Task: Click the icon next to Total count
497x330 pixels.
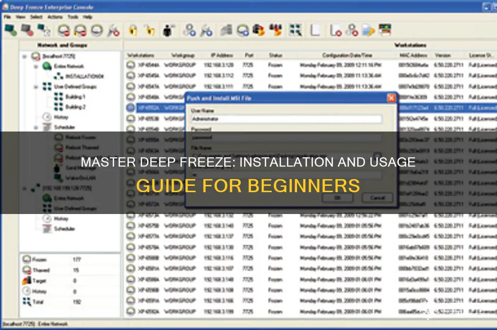Action: point(27,301)
